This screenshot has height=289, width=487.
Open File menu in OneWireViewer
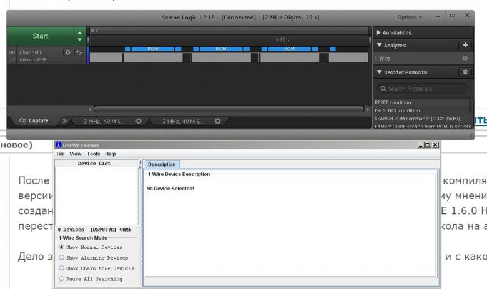61,154
